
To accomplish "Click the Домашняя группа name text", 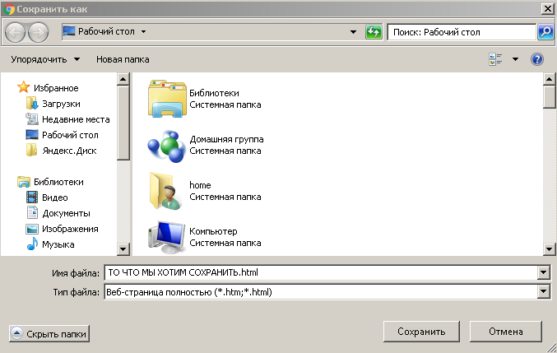I will pyautogui.click(x=226, y=139).
